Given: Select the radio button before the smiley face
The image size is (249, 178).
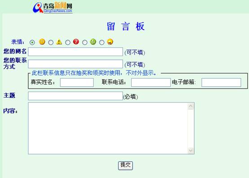Looking at the screenshot, I should coord(32,42).
